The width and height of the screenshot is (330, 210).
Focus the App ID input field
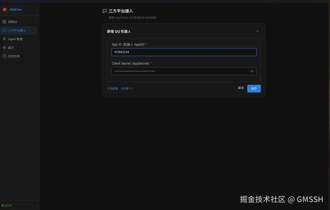coord(184,52)
